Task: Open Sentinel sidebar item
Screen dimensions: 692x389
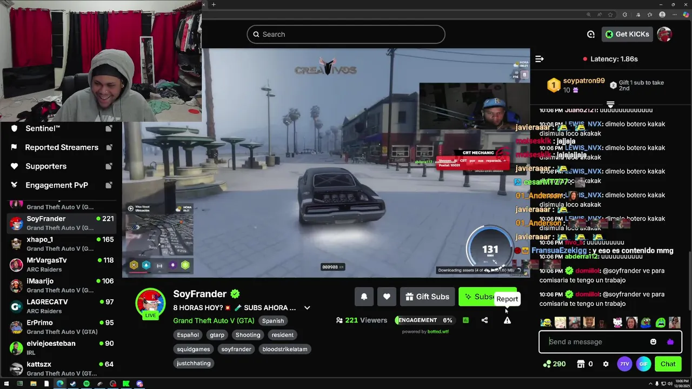Action: coord(62,129)
